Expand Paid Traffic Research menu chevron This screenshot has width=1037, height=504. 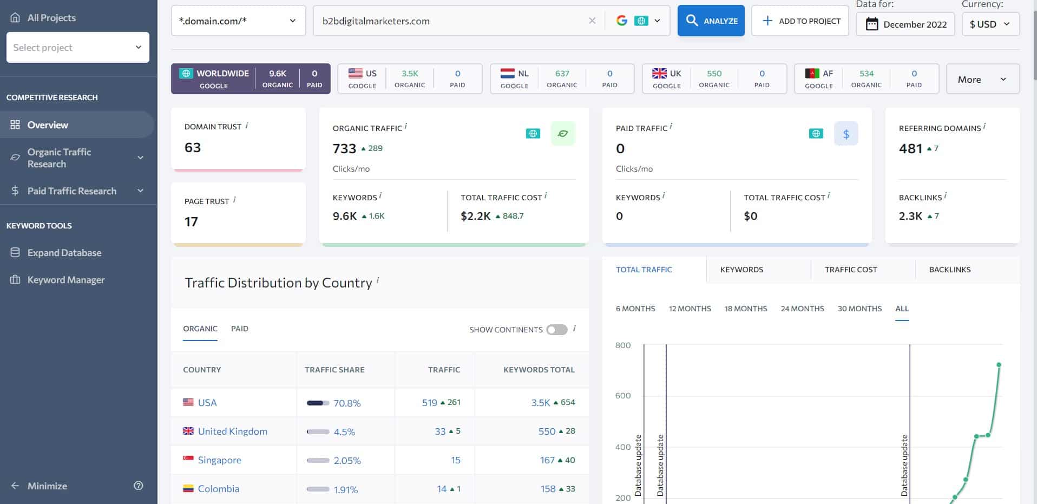140,191
